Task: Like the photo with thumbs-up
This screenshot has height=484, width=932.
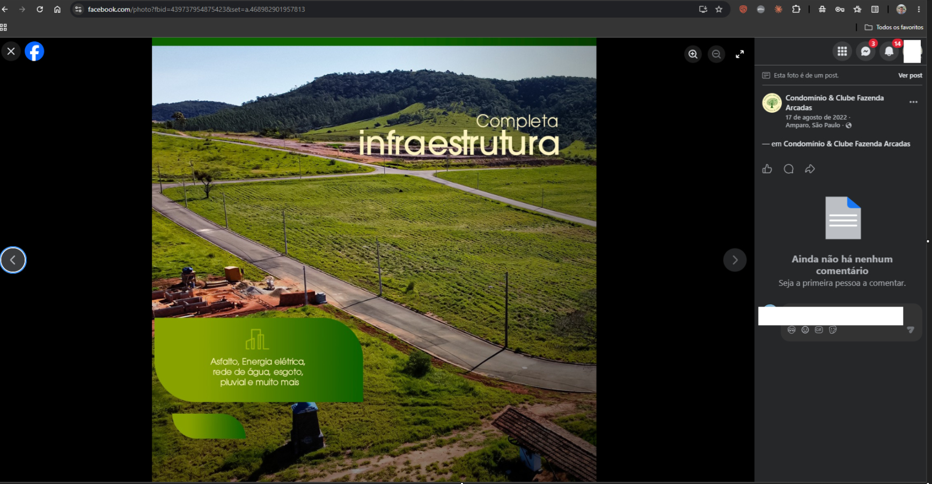Action: [x=767, y=169]
